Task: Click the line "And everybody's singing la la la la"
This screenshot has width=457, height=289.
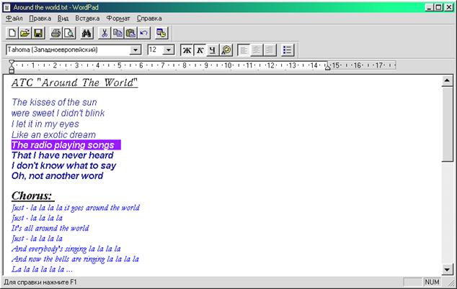Action: (66, 249)
